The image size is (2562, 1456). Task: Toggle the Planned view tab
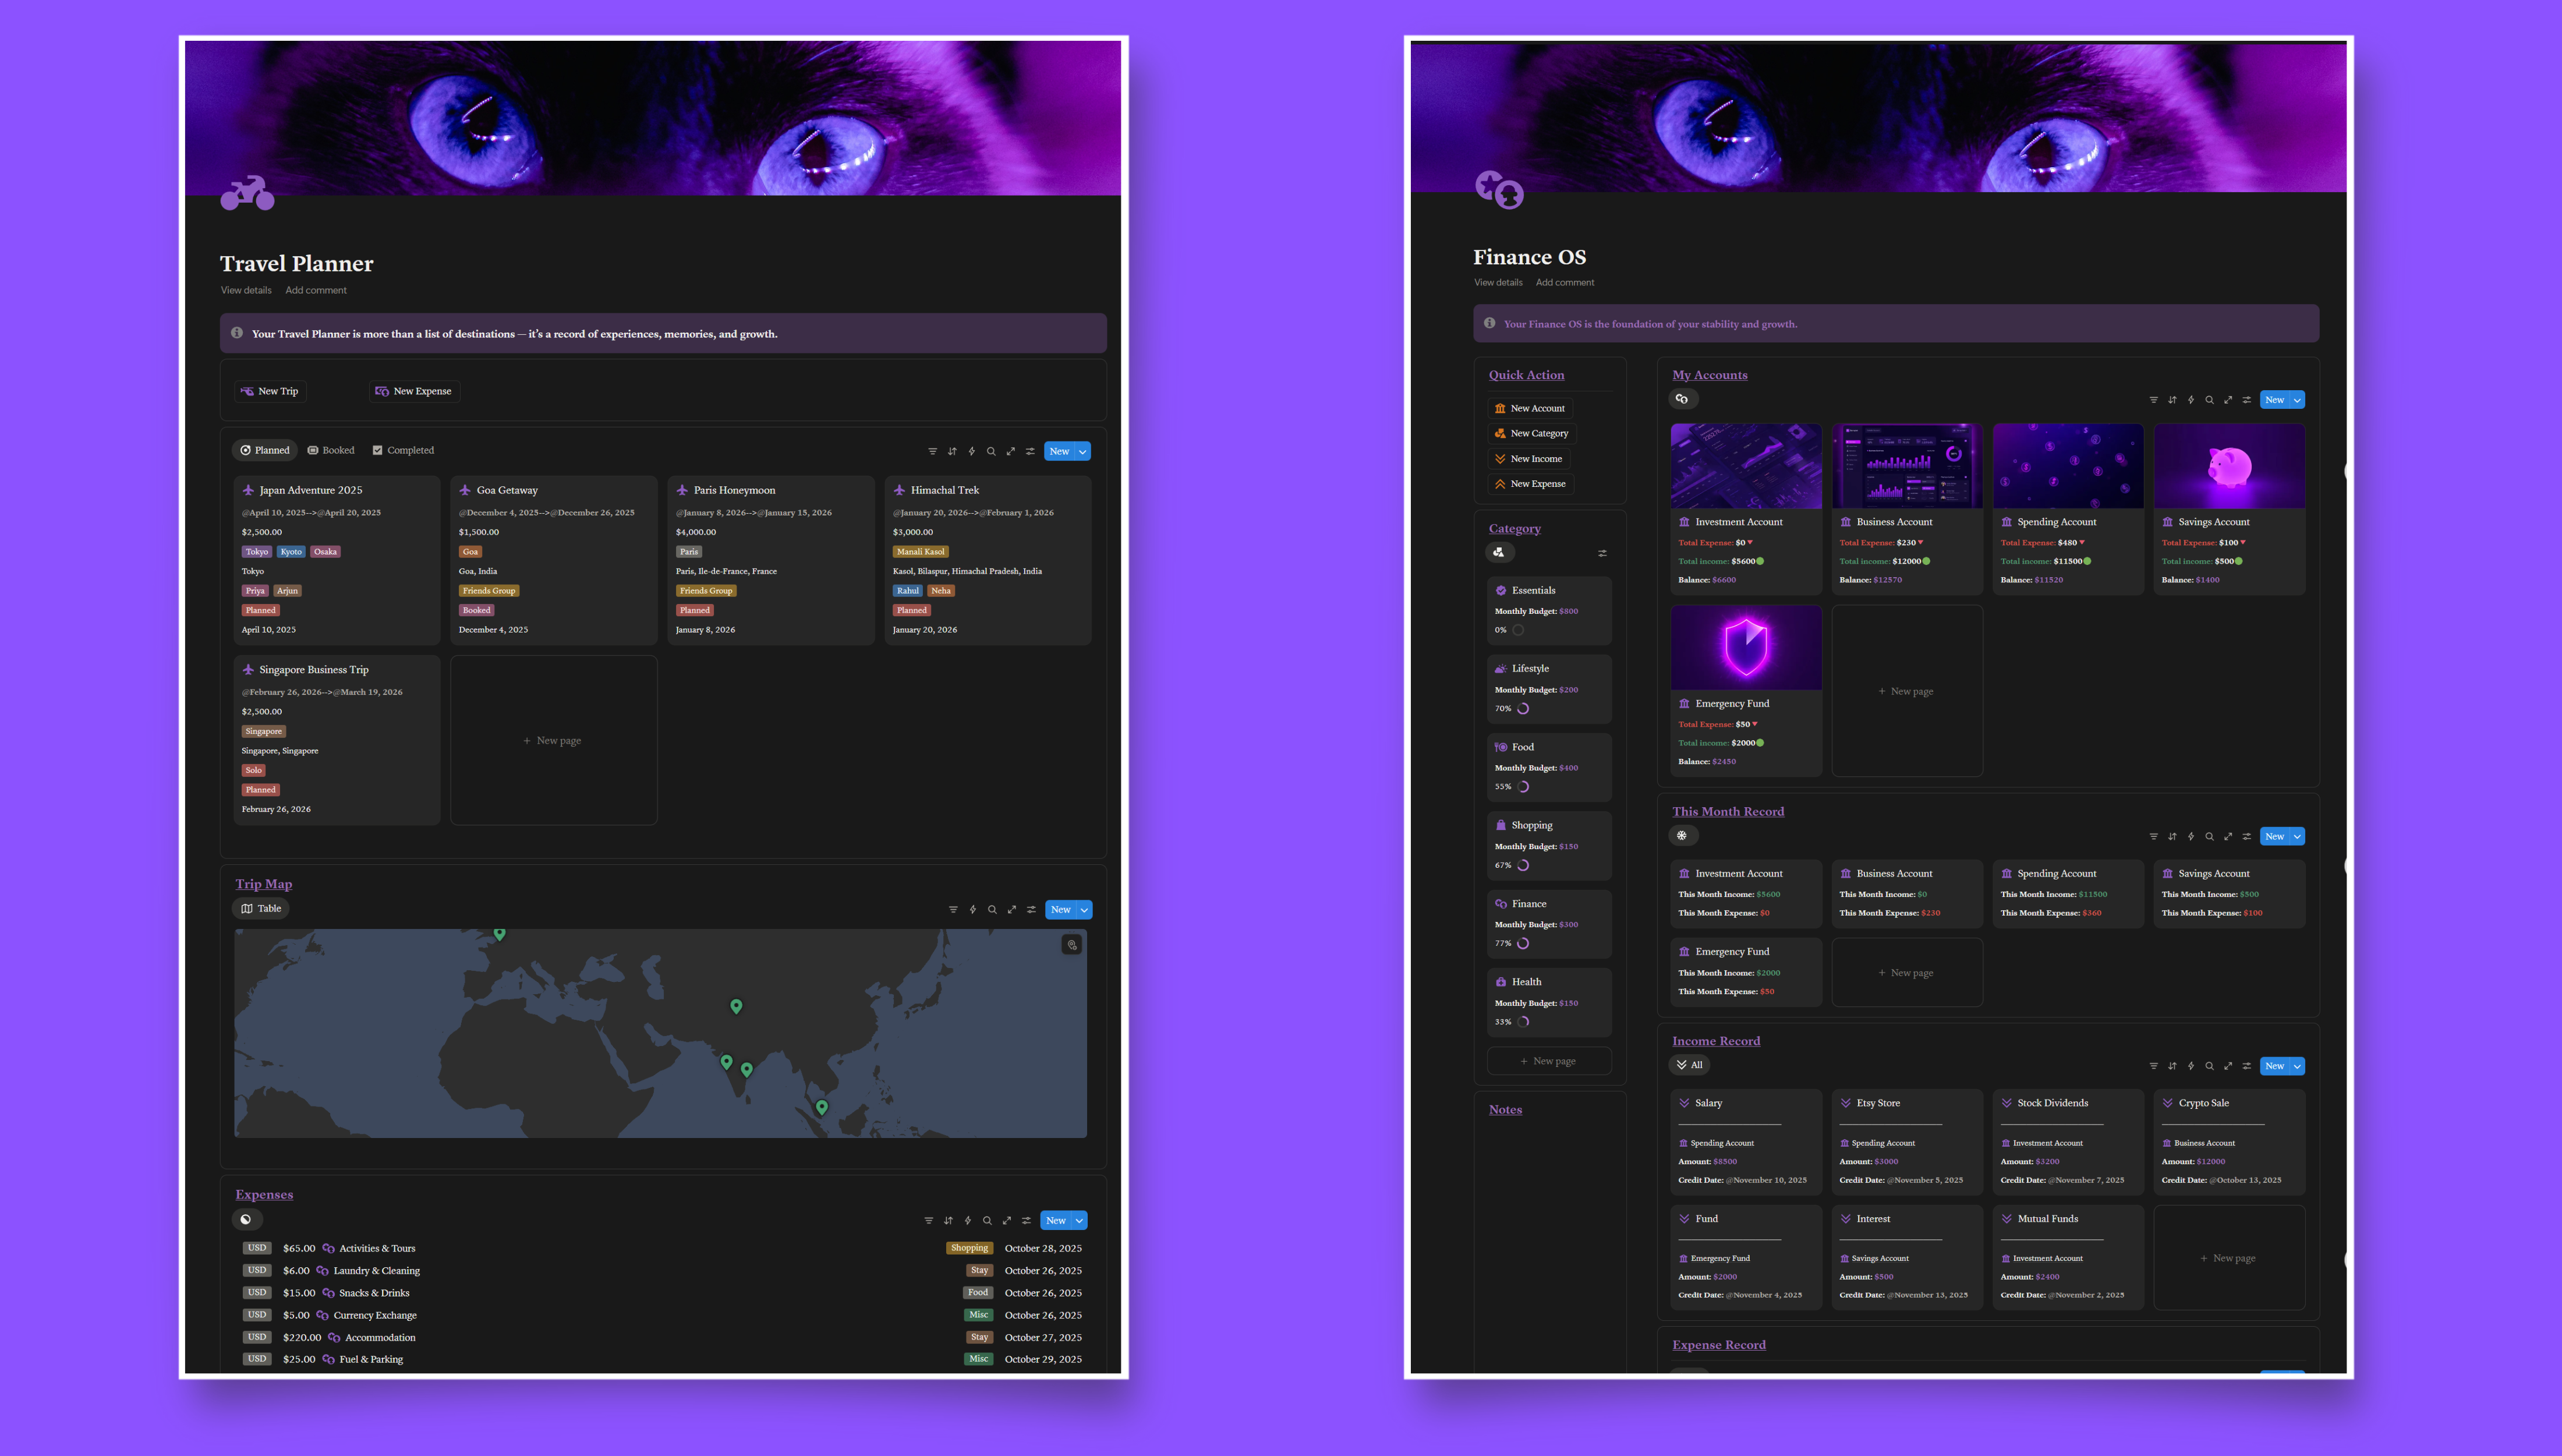click(x=265, y=450)
